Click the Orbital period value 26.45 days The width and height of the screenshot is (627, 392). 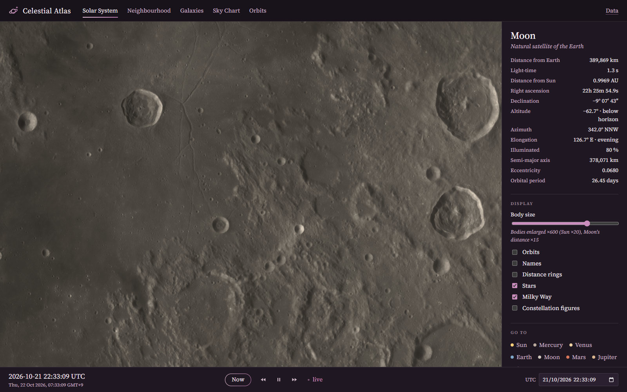click(605, 180)
